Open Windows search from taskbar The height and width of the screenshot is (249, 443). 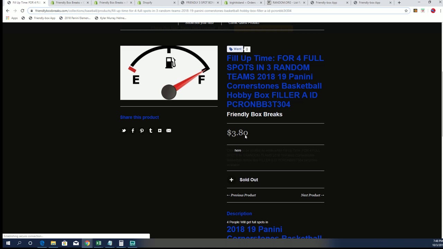(x=19, y=243)
